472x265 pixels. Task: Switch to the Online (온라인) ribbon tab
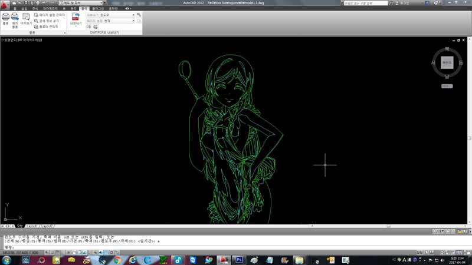click(x=113, y=8)
